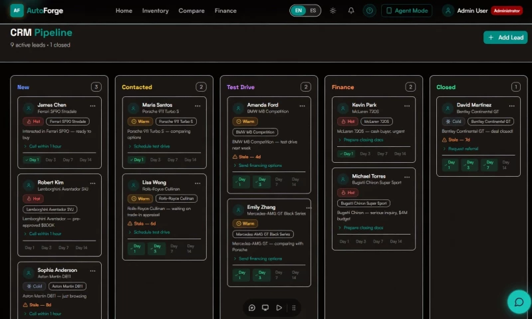Screen dimensions: 532x319
Task: Open the Maria Santos card options menu
Action: click(x=198, y=106)
